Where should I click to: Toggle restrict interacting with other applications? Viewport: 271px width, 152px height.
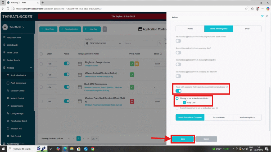(x=178, y=41)
